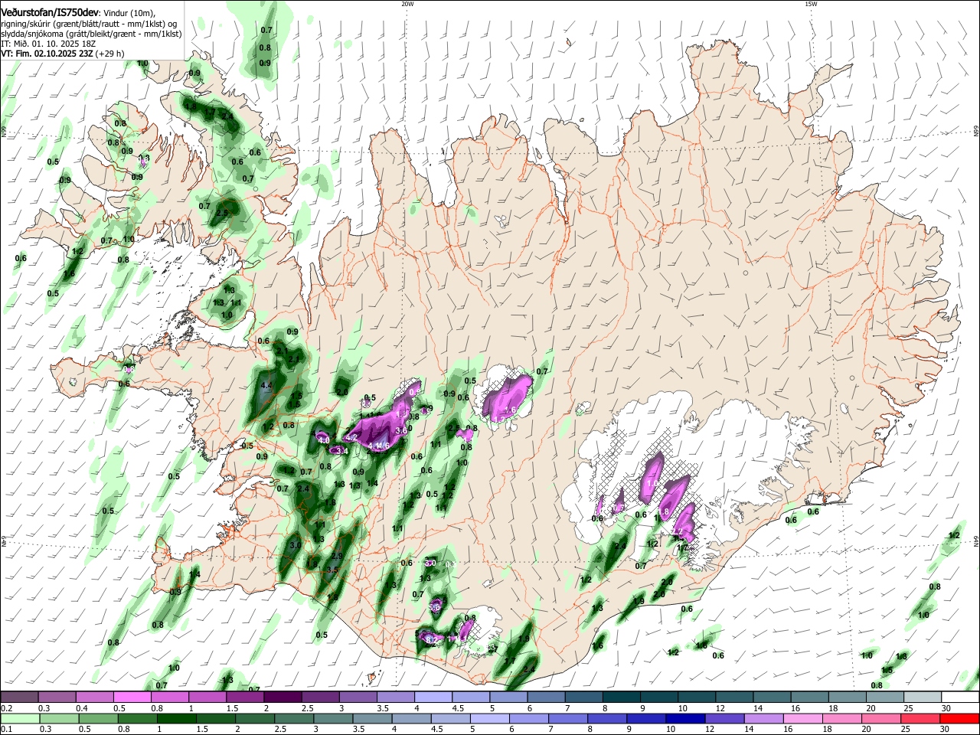This screenshot has width=980, height=735.
Task: Pick the light pink rain swatch starting at 16
Action: coord(803,718)
